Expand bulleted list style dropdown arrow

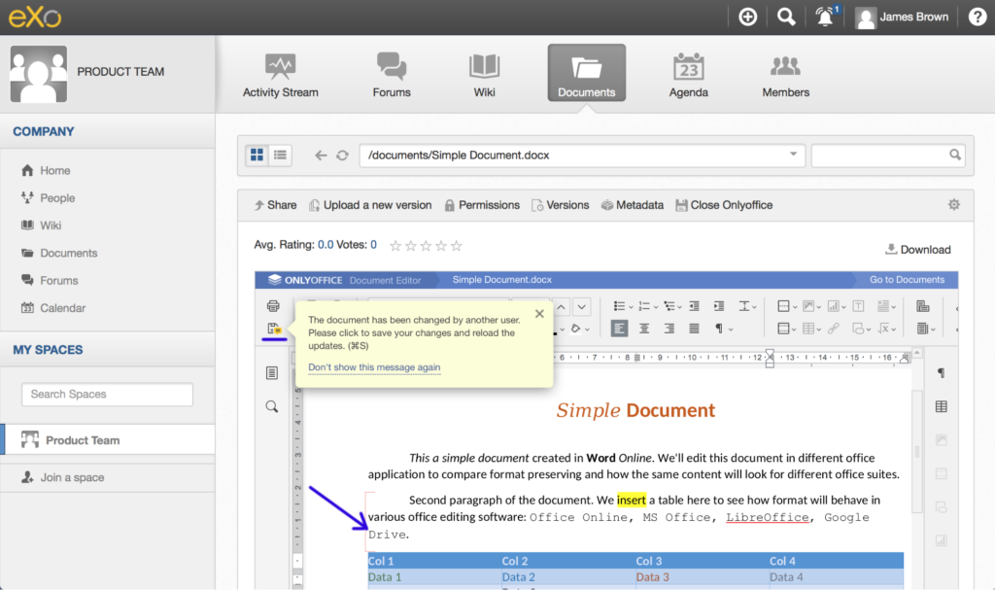631,307
